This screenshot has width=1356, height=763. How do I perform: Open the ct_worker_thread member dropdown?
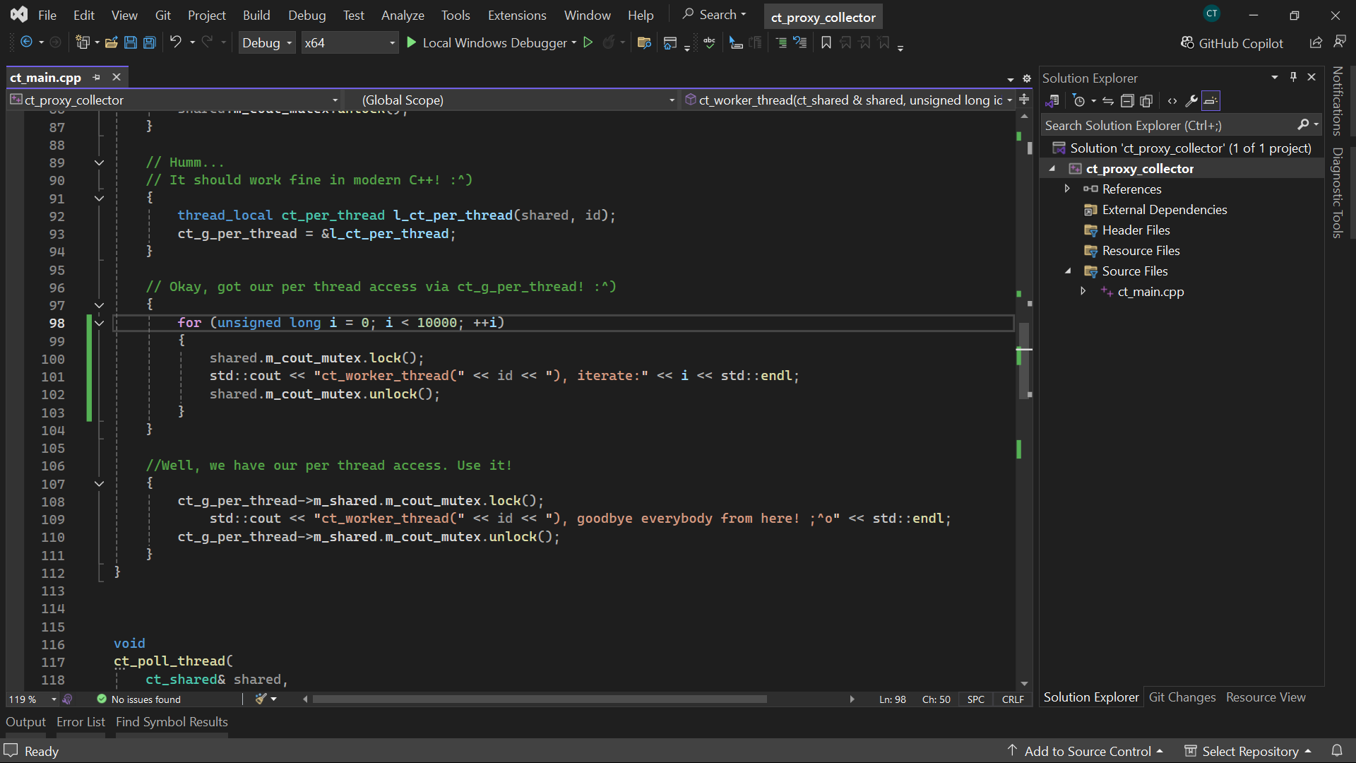click(848, 100)
